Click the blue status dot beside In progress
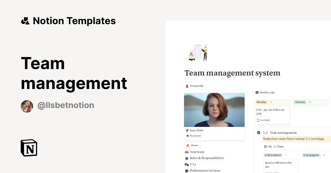The image size is (331, 173). (x=304, y=155)
